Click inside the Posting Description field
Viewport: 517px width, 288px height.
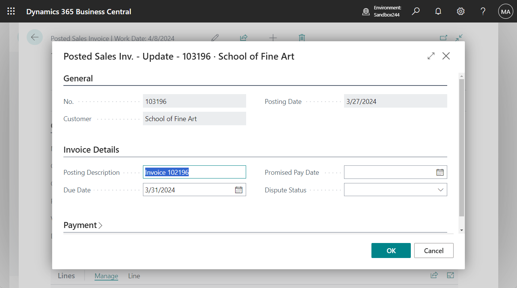[x=194, y=172]
